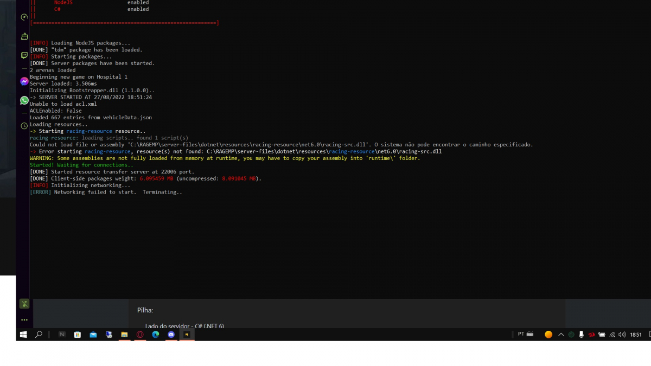
Task: Open GX Control speedometer icon in sidebar
Action: pyautogui.click(x=24, y=17)
